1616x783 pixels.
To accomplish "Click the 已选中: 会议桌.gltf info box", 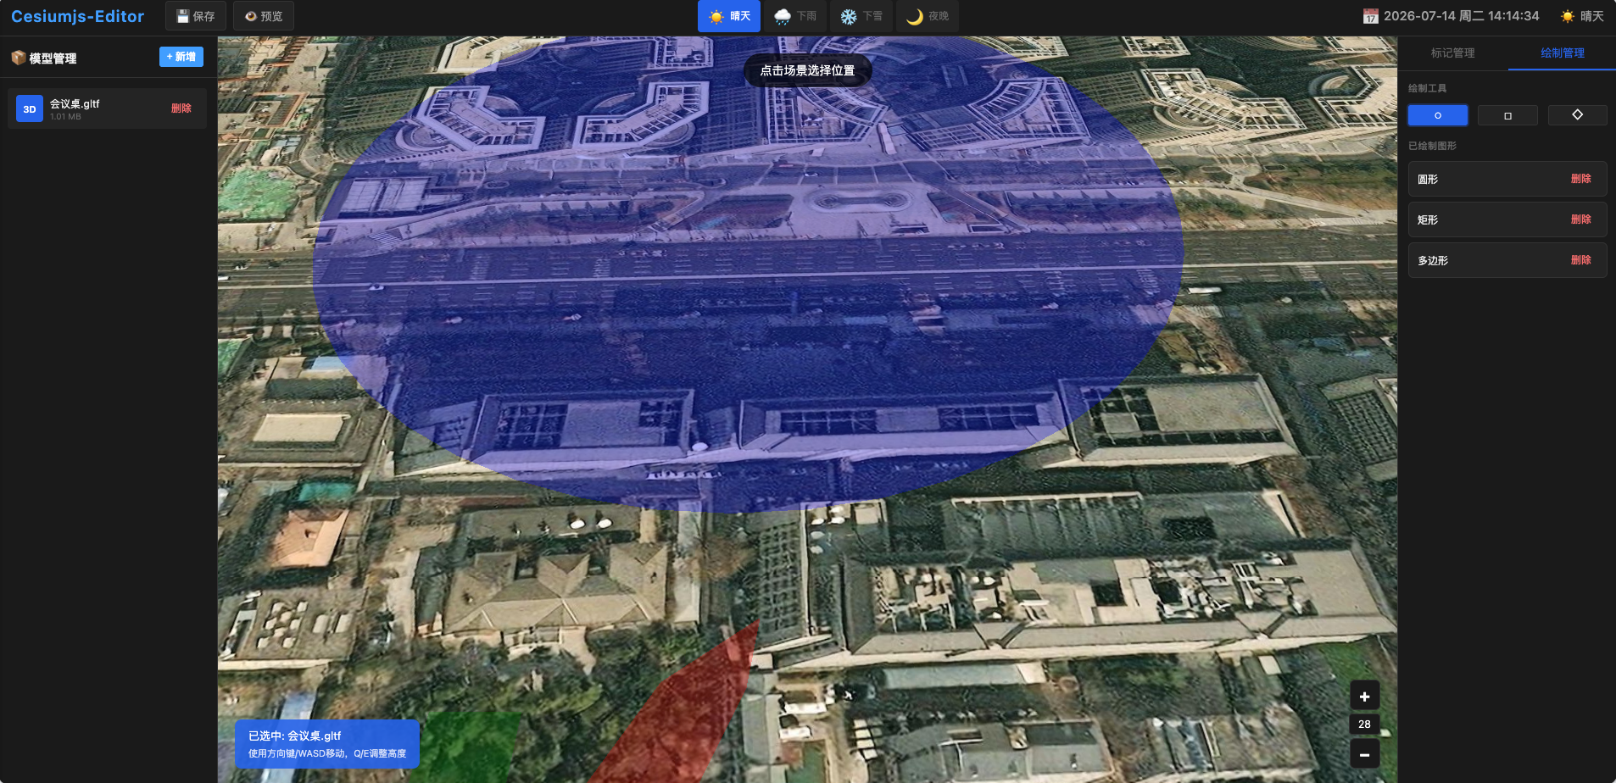I will (327, 744).
